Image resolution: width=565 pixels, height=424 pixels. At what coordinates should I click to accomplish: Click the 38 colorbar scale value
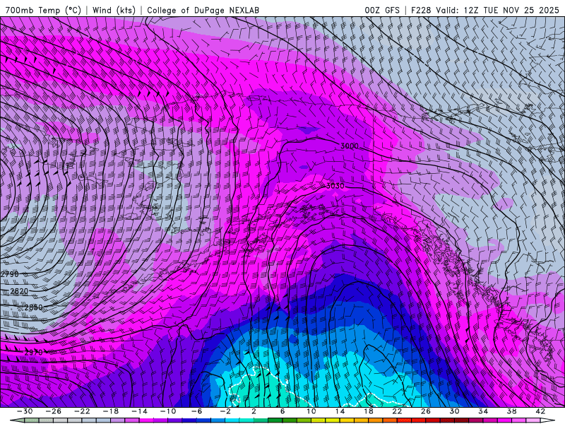point(511,411)
